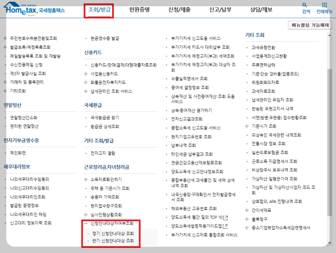Click scrollbar up arrow in menu panel
The height and width of the screenshot is (253, 336).
coord(329,35)
